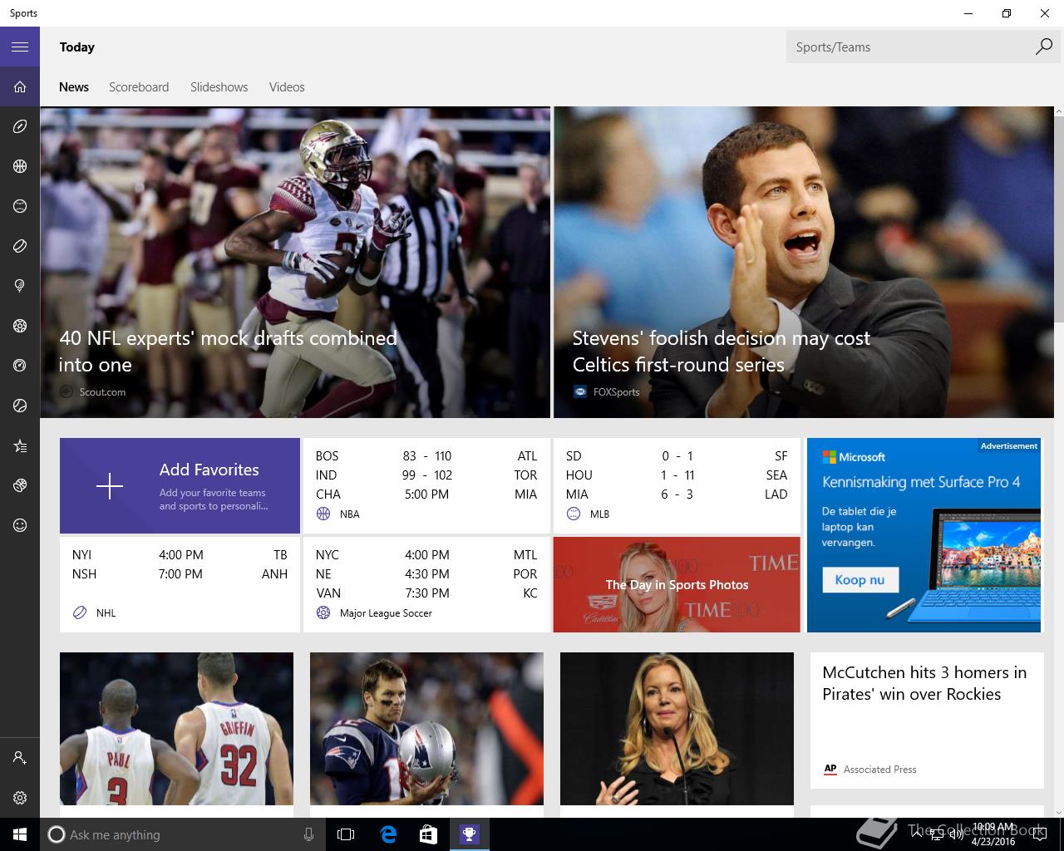Open the 40 NFL experts' mock drafts story
Screen dimensions: 1064x851
pyautogui.click(x=295, y=262)
